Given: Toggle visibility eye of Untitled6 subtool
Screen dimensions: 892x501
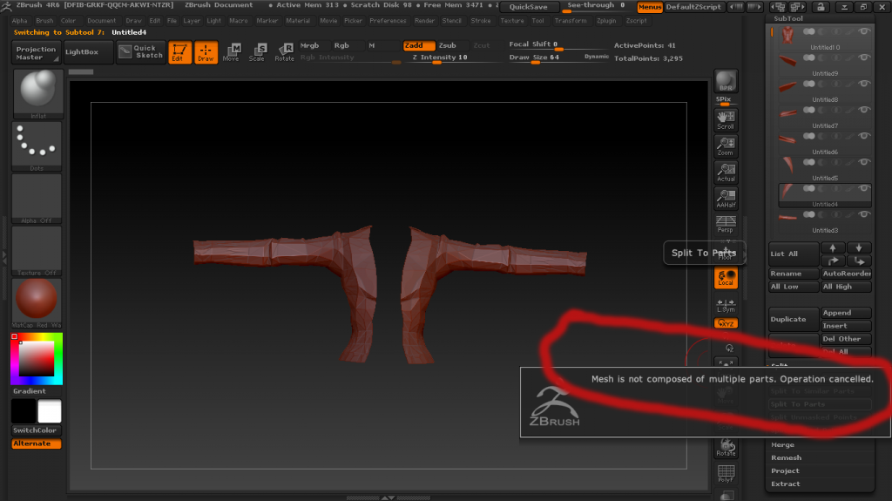Looking at the screenshot, I should coord(863,136).
